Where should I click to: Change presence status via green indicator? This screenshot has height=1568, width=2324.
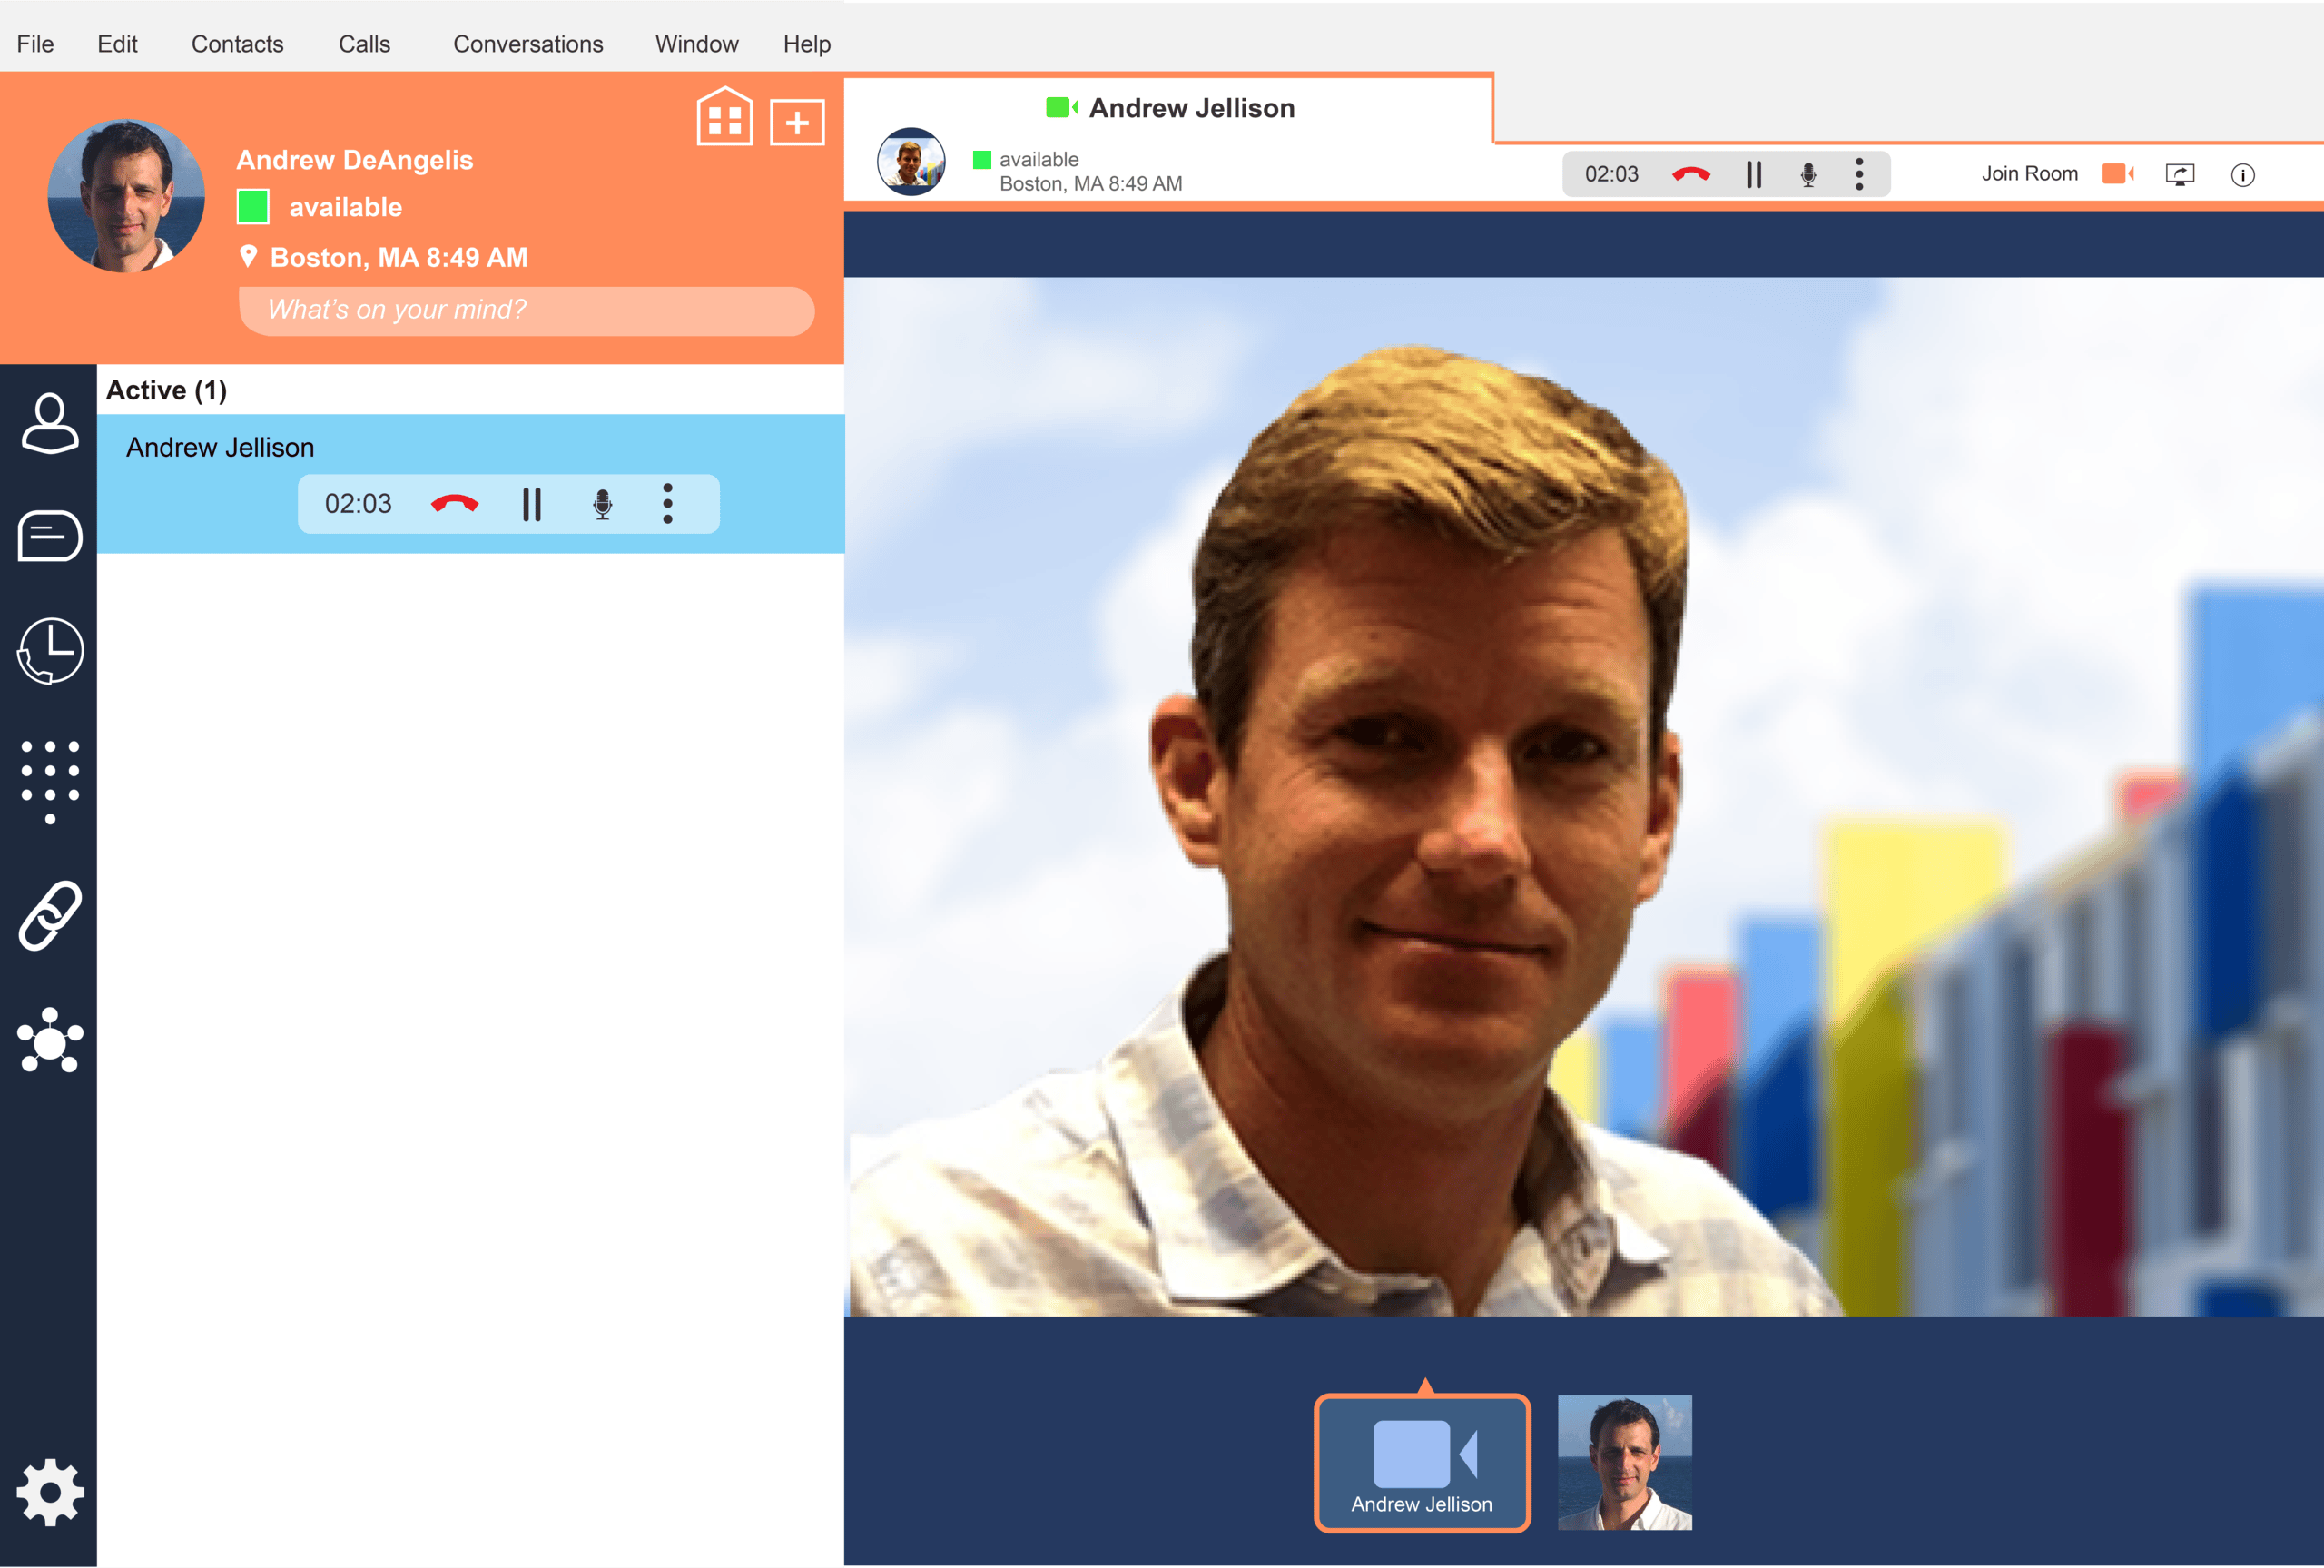tap(253, 207)
